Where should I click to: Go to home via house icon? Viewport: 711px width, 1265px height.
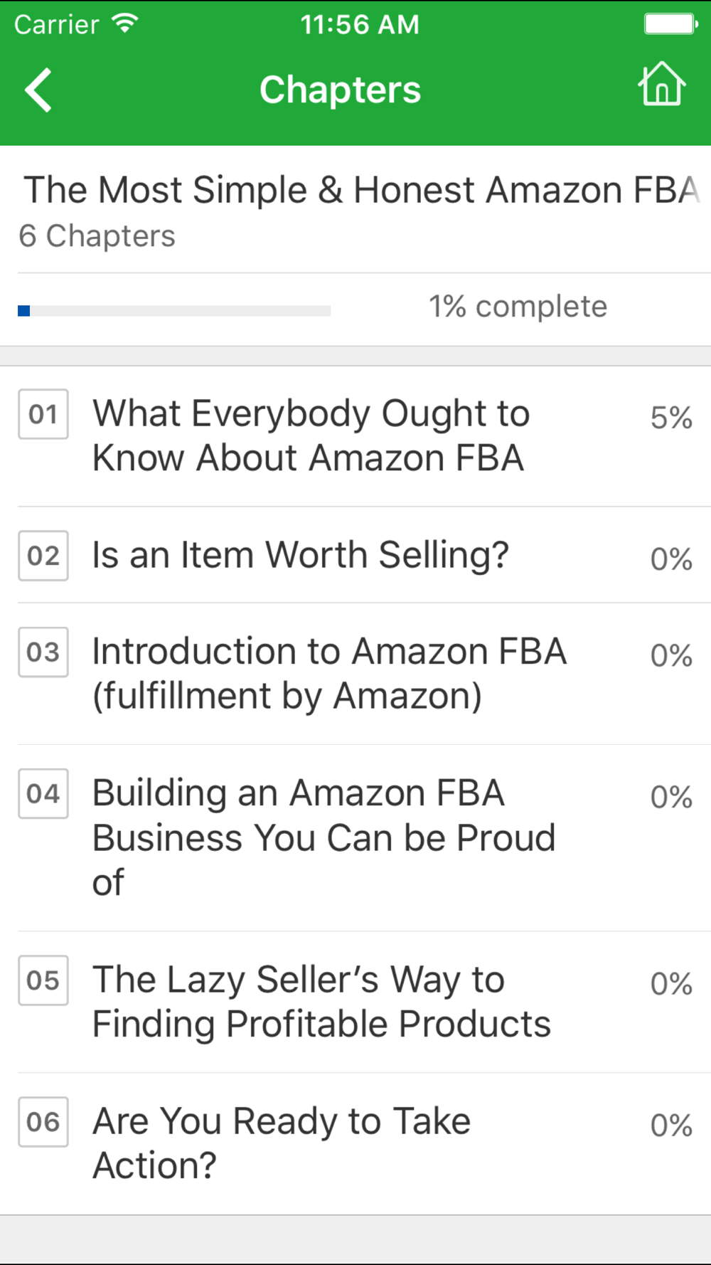coord(661,84)
